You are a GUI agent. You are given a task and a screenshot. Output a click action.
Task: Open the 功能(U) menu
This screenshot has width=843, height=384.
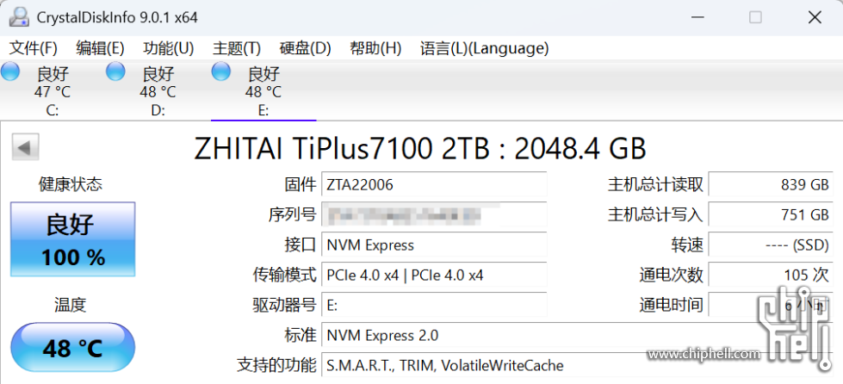click(x=168, y=48)
